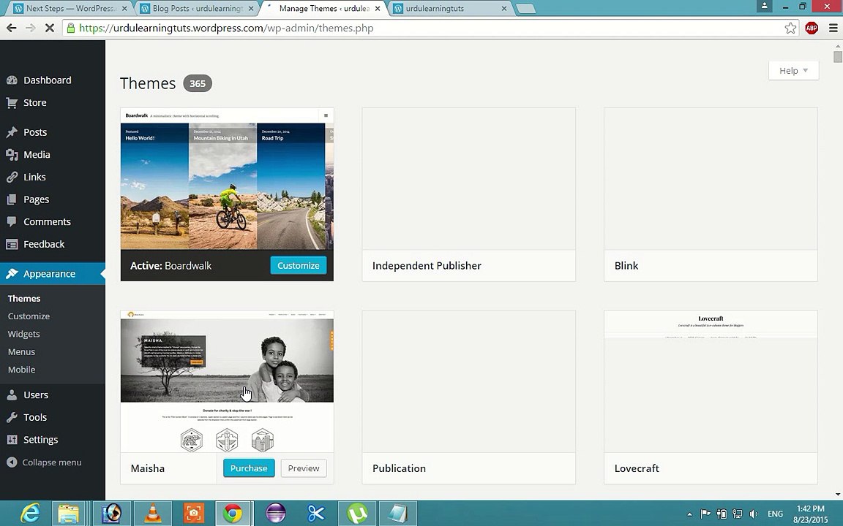This screenshot has height=526, width=843.
Task: Click the Settings sliders icon
Action: coord(12,440)
